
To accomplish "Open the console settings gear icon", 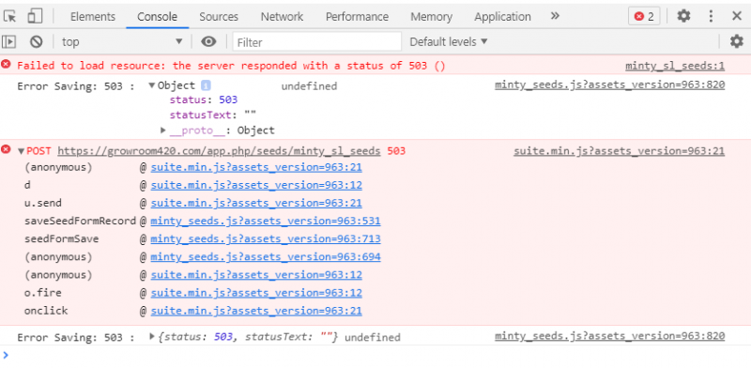I will pos(737,41).
